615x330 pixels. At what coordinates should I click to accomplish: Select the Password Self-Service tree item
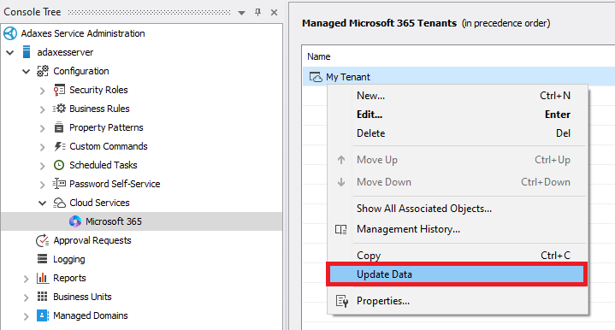point(115,184)
